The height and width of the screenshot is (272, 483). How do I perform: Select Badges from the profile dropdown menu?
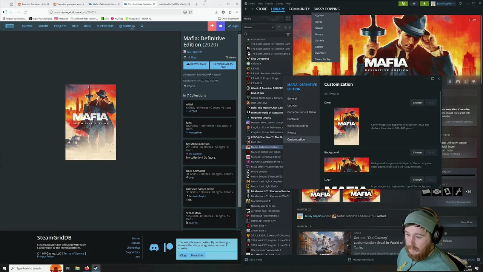click(319, 47)
